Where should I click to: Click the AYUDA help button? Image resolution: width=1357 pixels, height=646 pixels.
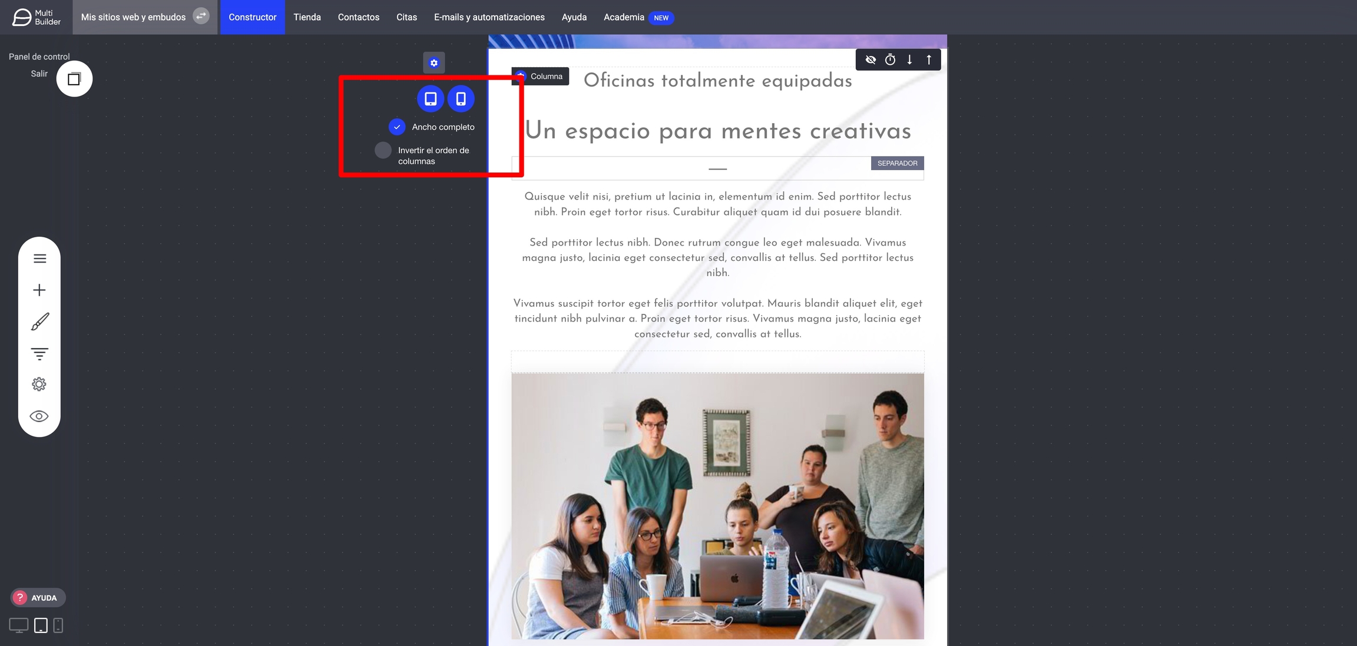pyautogui.click(x=38, y=598)
